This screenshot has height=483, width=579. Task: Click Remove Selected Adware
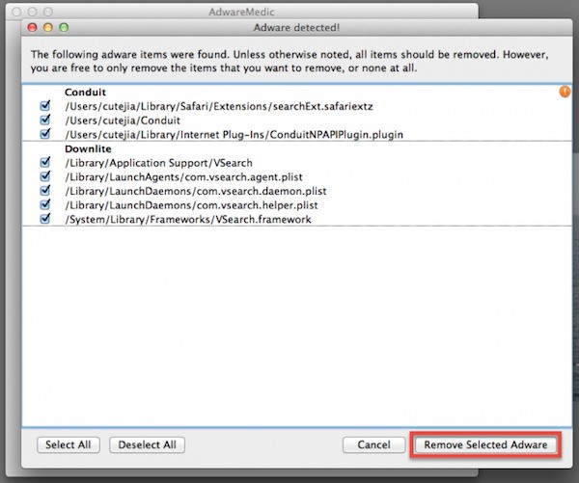click(485, 445)
